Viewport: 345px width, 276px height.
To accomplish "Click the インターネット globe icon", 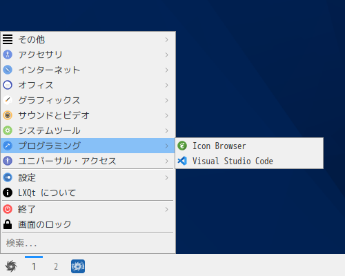I will 8,70.
